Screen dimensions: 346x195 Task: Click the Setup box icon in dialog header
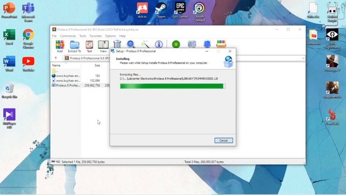tap(228, 61)
